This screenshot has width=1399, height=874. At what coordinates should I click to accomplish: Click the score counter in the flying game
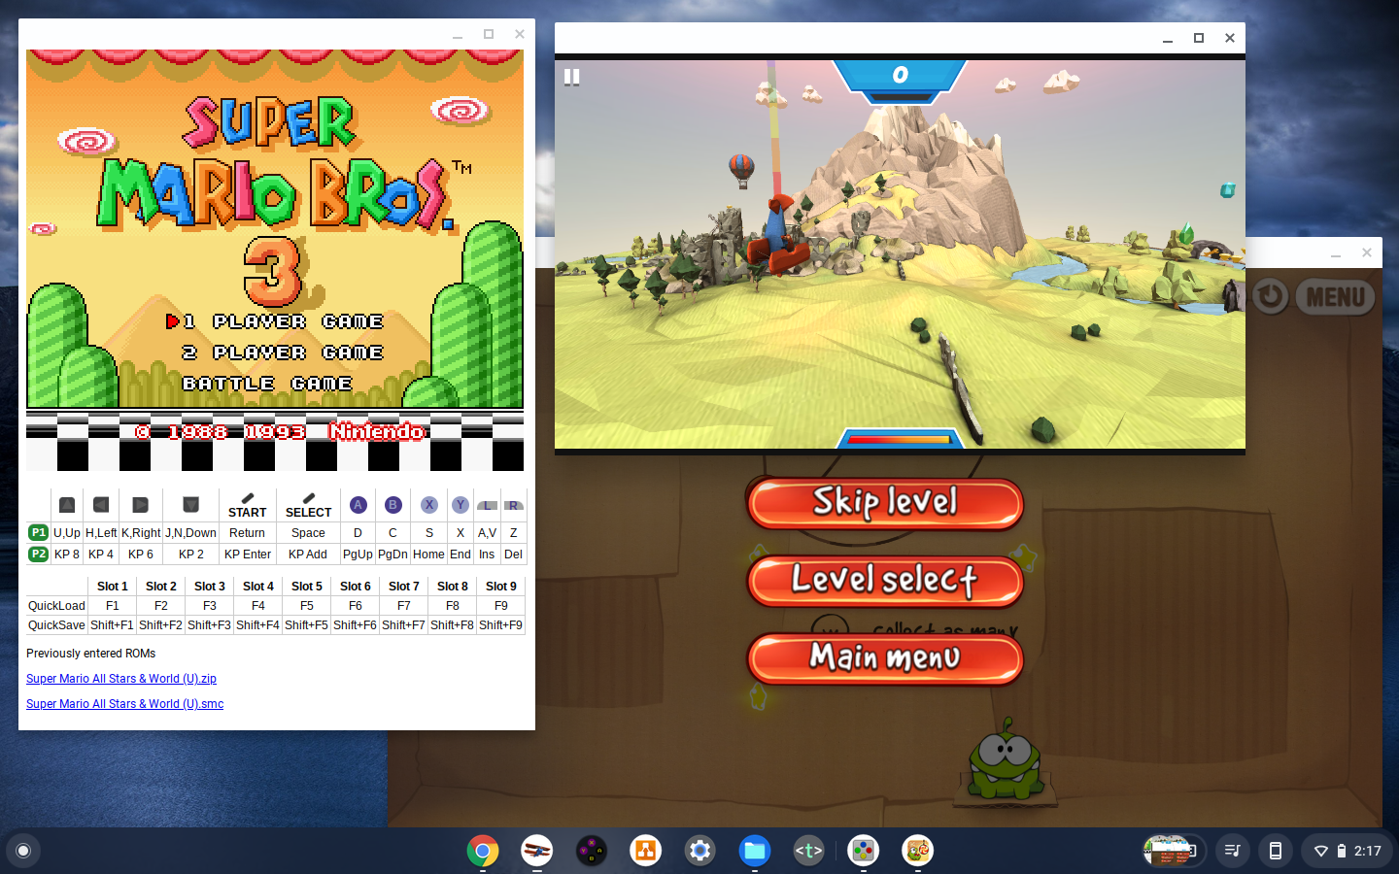click(x=900, y=76)
